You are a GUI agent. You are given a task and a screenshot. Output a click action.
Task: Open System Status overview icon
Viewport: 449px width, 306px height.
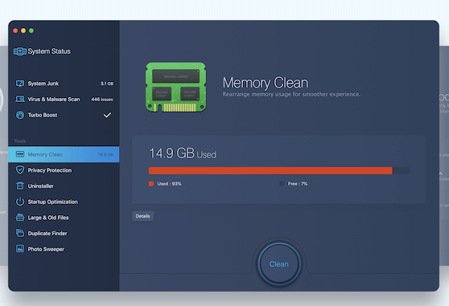click(20, 51)
